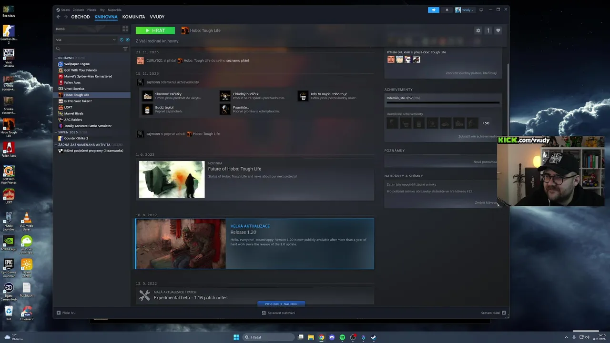Open the vvudy account dropdown

[465, 10]
